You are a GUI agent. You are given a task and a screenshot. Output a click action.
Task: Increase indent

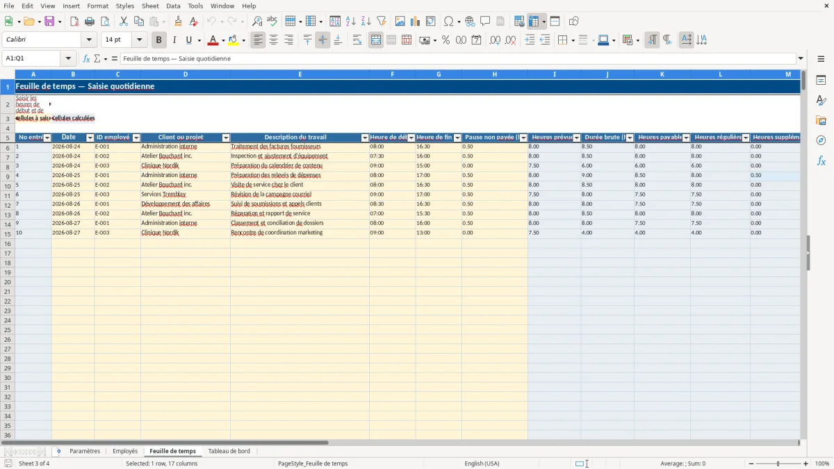click(x=530, y=40)
